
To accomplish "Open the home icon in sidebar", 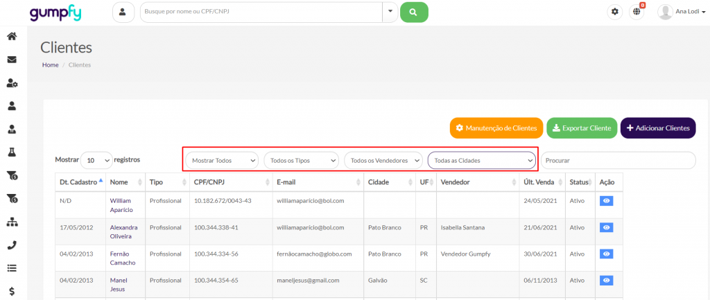I will tap(12, 37).
